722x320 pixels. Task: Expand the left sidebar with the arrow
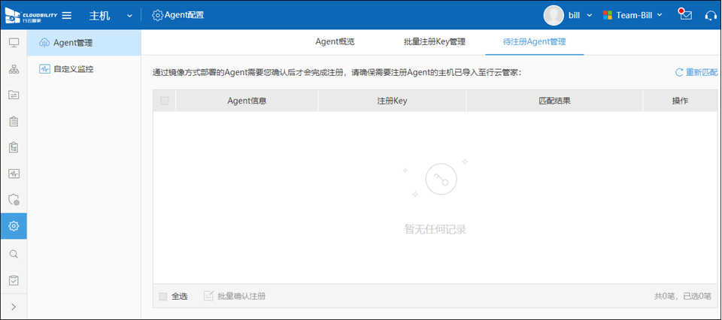(14, 306)
